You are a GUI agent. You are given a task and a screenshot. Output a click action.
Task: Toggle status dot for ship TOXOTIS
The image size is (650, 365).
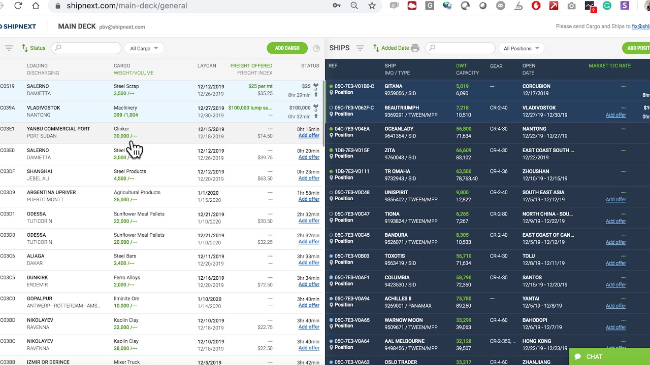331,256
